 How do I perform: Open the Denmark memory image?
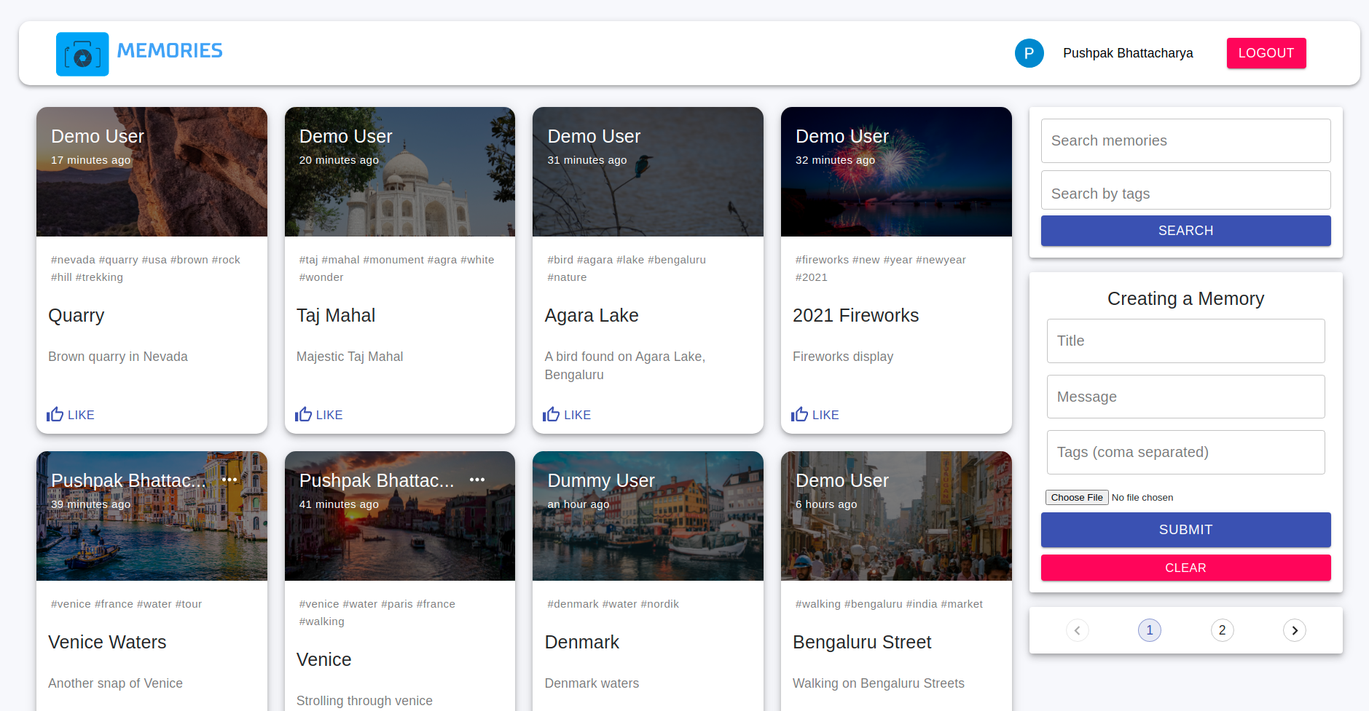point(648,516)
